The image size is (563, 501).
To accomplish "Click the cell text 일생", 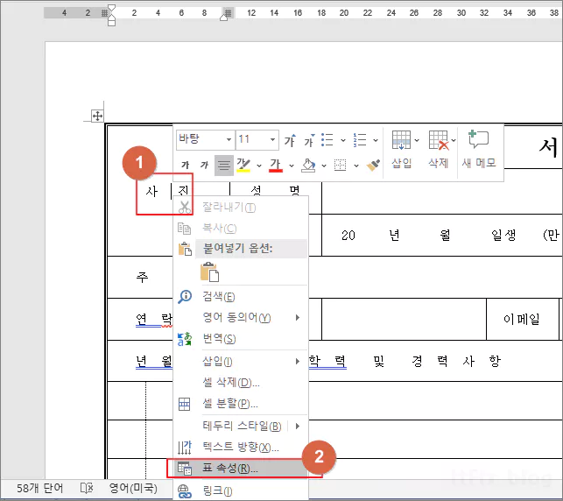I will coord(503,236).
